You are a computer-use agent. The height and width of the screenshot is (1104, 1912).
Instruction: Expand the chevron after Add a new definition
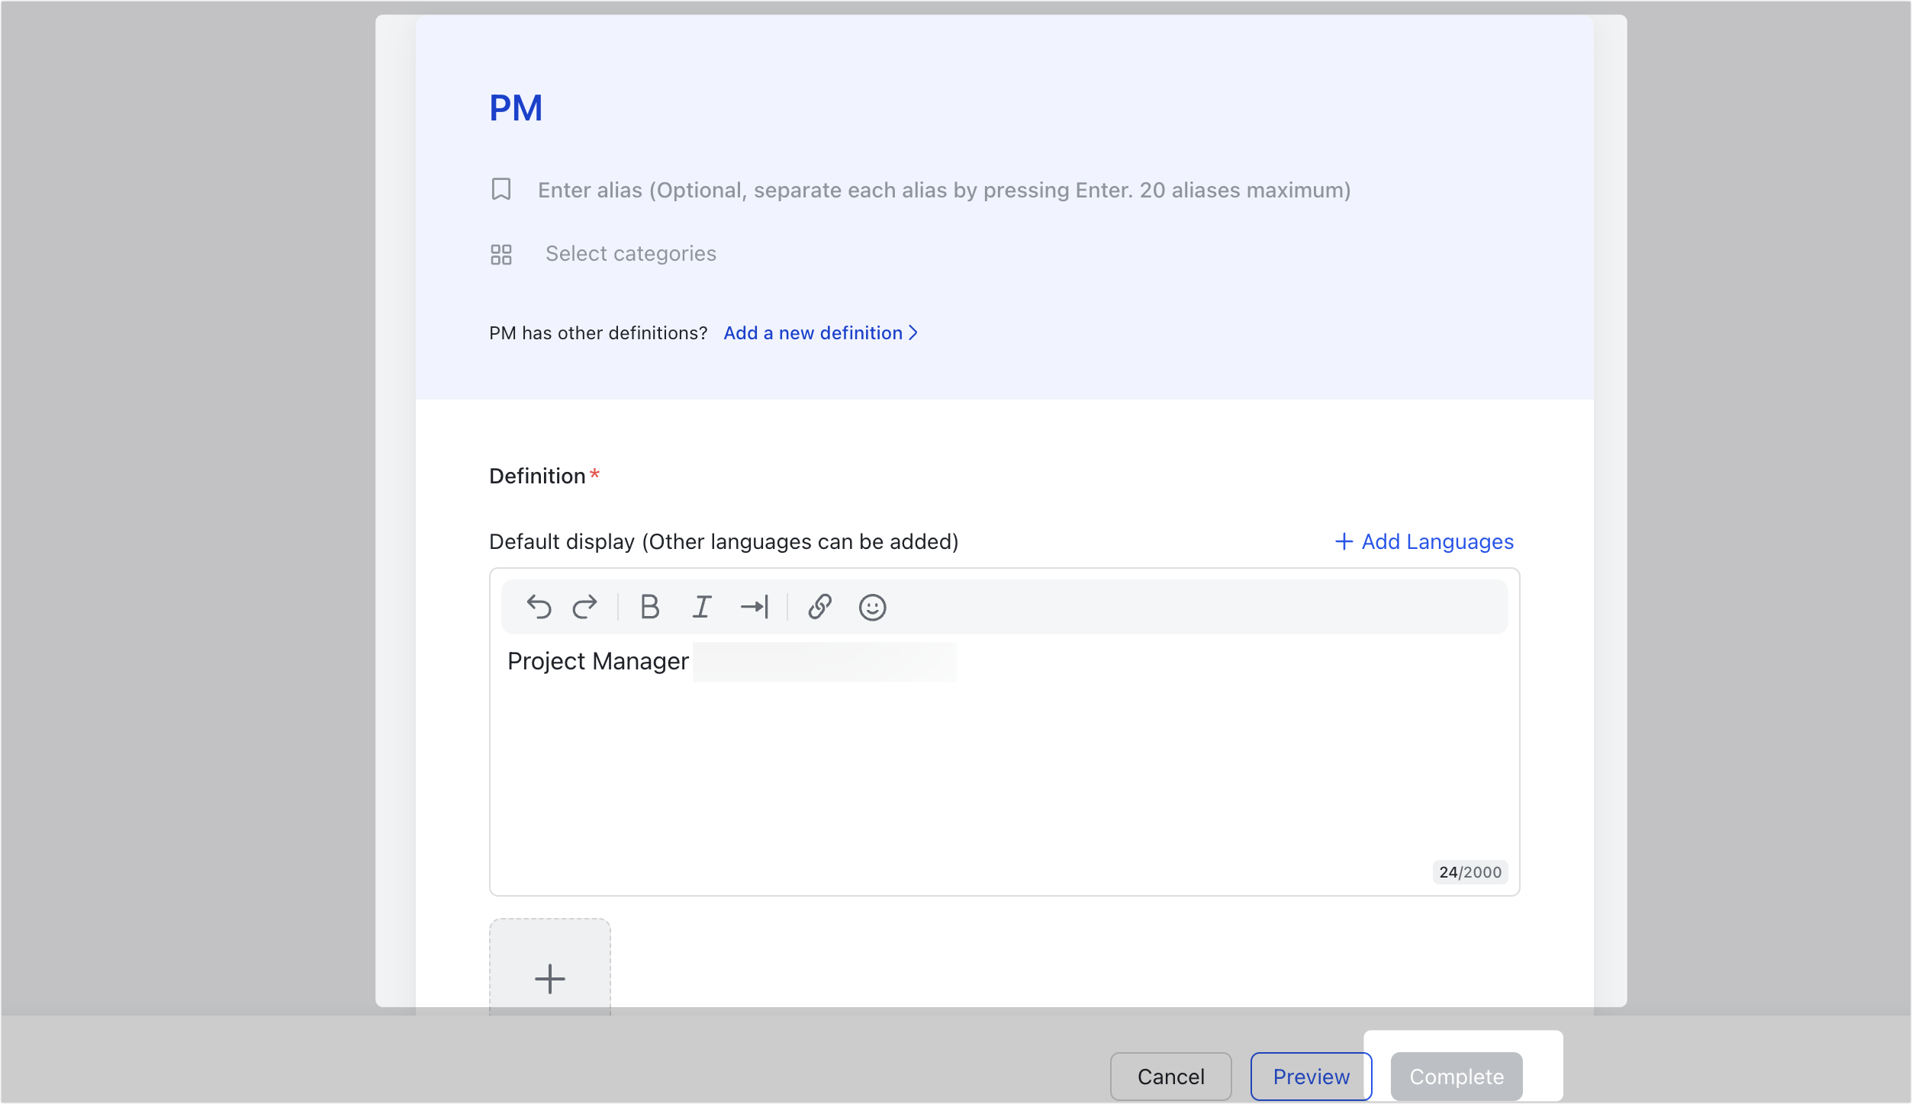coord(914,333)
